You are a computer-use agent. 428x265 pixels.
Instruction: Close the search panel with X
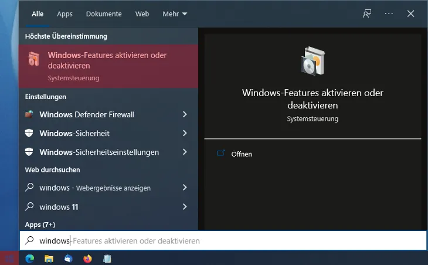(x=410, y=13)
